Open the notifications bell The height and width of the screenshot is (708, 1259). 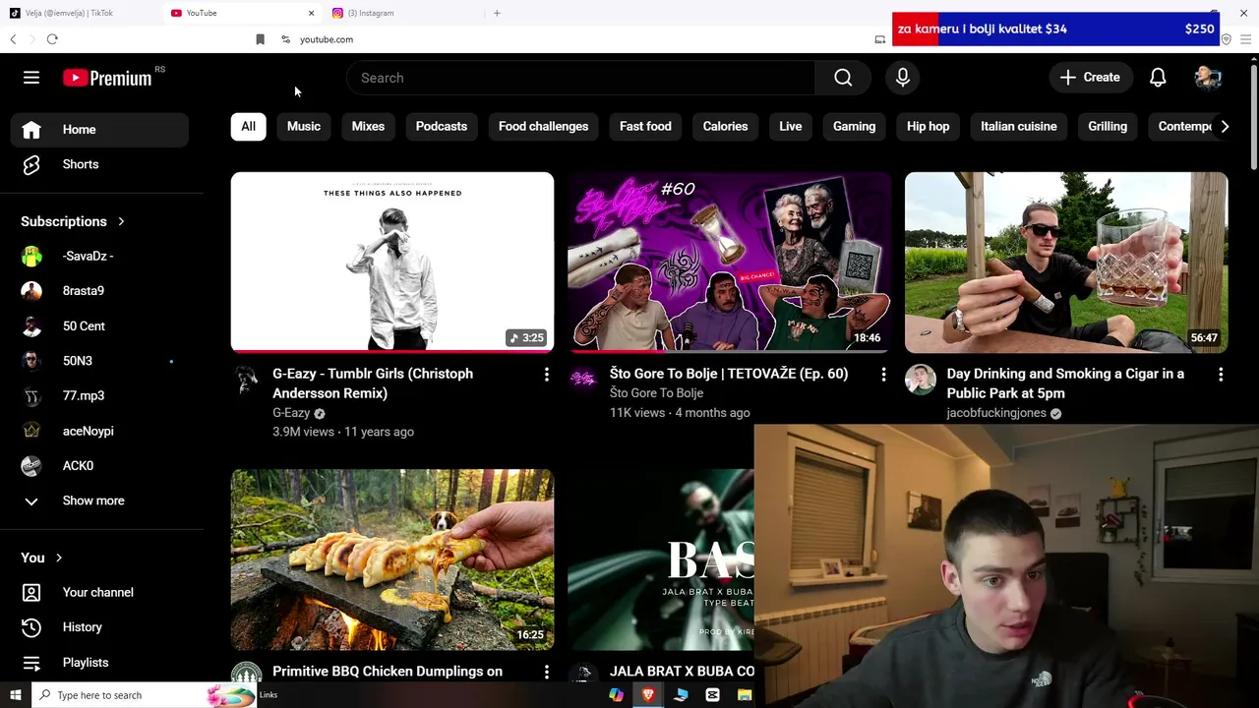1158,78
